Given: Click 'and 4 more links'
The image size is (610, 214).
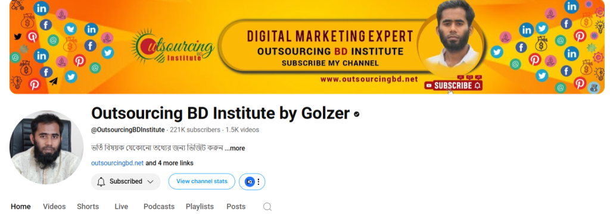Looking at the screenshot, I should click(x=169, y=163).
